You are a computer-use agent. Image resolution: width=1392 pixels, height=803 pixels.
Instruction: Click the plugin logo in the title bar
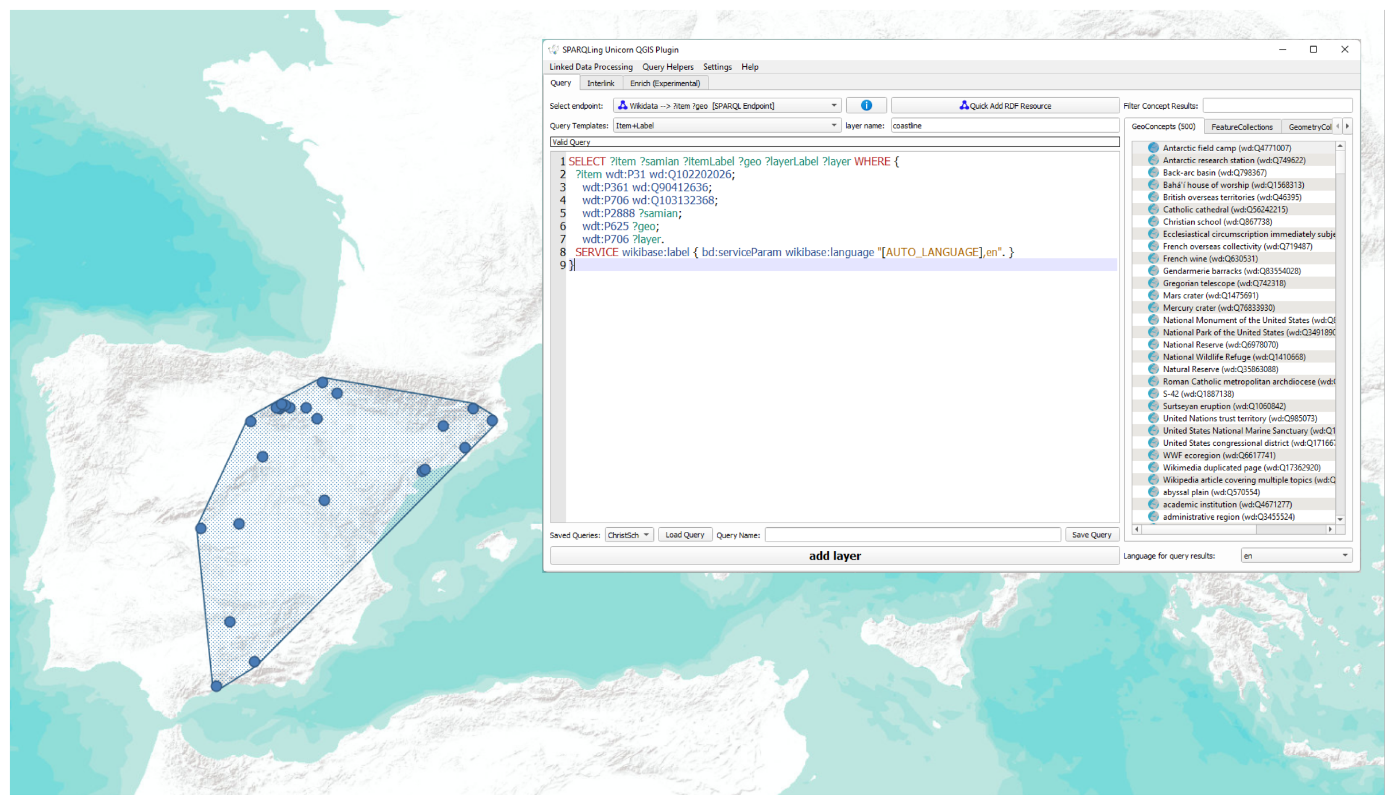[553, 50]
